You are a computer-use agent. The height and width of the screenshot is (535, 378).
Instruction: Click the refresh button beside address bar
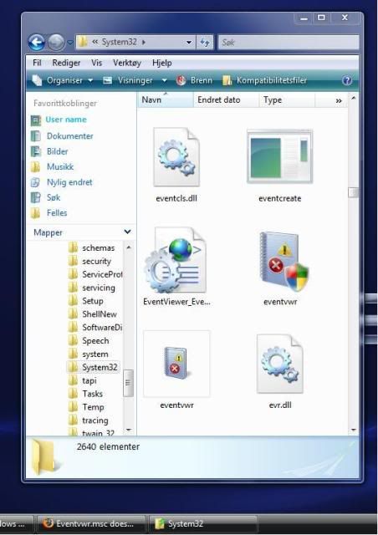(x=205, y=43)
